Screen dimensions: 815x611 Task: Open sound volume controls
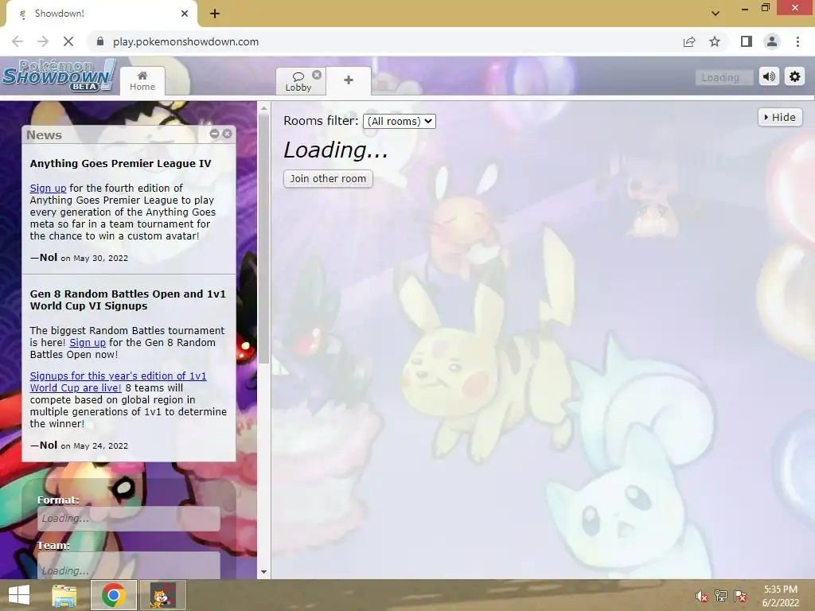click(x=769, y=77)
